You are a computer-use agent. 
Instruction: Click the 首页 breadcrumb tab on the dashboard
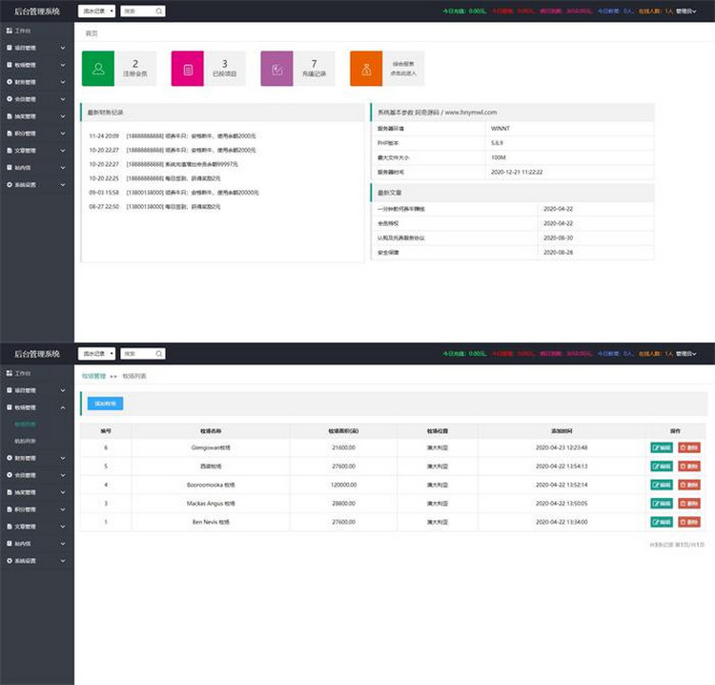tap(92, 33)
